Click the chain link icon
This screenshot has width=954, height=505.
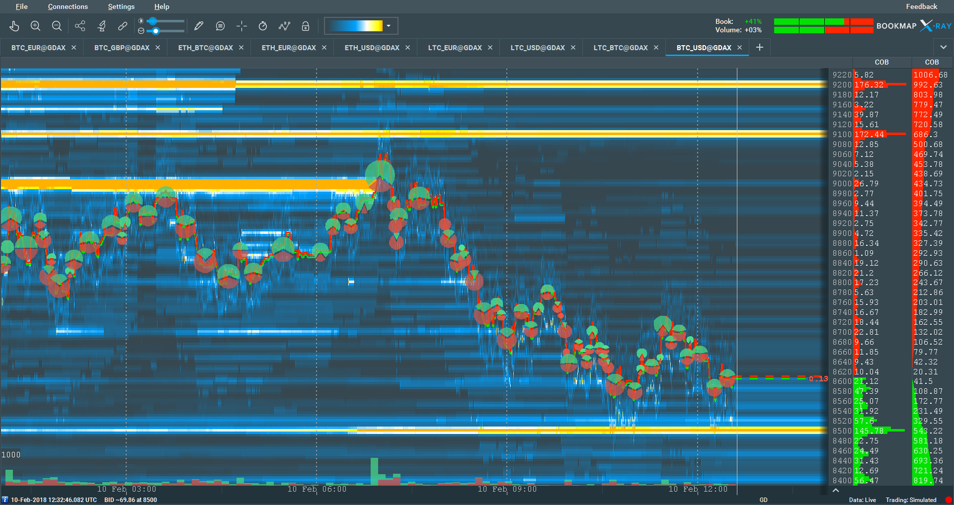point(123,26)
